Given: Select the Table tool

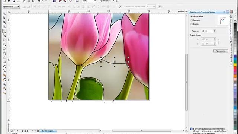Looking at the screenshot, I should click(4, 62).
